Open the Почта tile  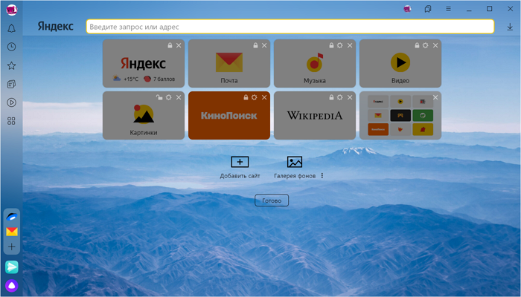pos(229,65)
